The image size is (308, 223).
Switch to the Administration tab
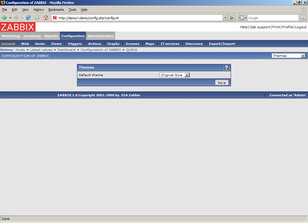pos(100,36)
